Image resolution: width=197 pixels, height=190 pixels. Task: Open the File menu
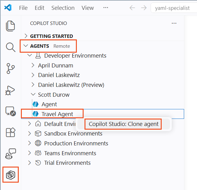[23, 8]
